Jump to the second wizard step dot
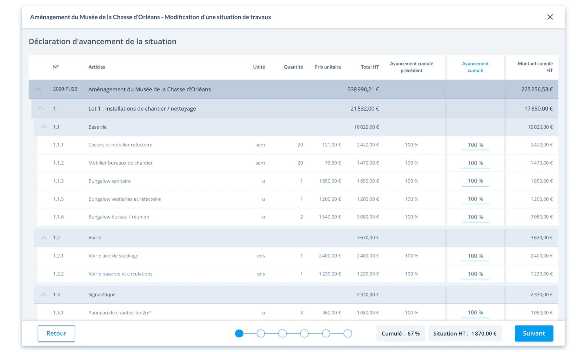This screenshot has height=352, width=587. pyautogui.click(x=261, y=333)
